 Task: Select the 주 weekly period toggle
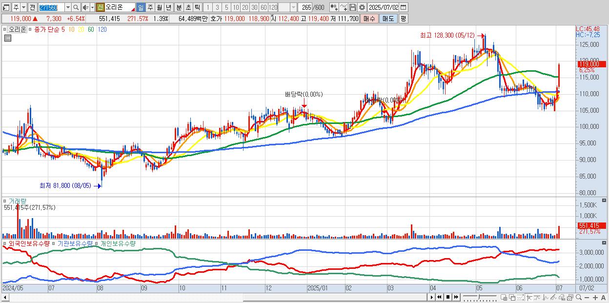(150, 7)
